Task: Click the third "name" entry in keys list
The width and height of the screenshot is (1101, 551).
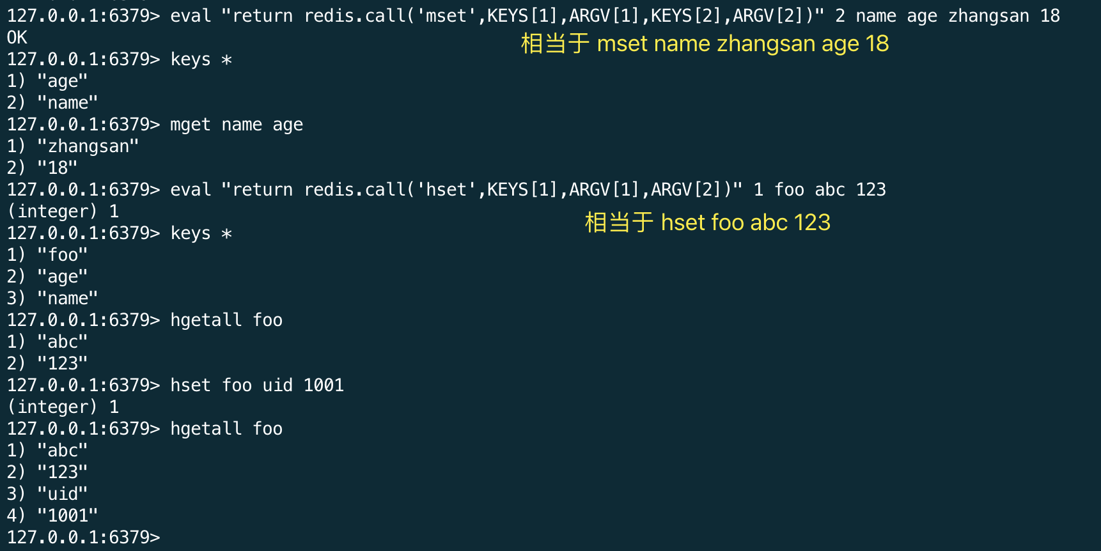Action: (68, 299)
